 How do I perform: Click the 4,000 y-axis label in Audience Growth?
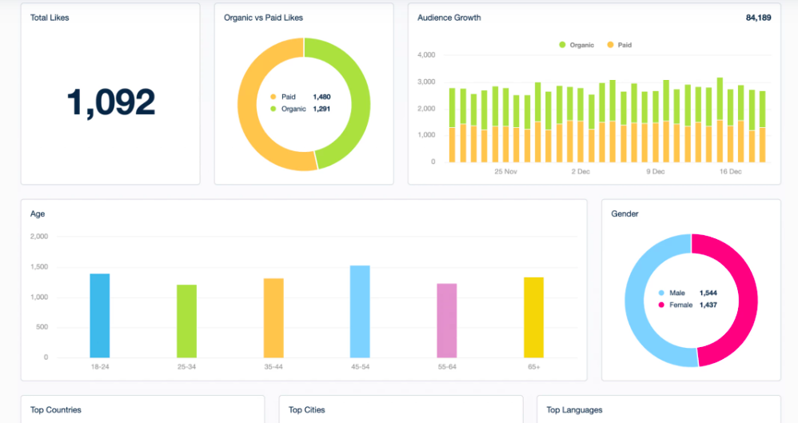(x=426, y=55)
